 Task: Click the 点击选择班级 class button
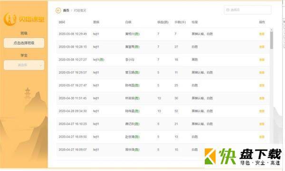24,43
